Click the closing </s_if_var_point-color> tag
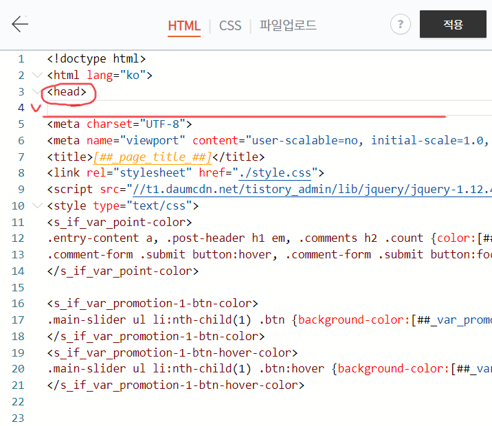The height and width of the screenshot is (426, 492). pos(123,271)
